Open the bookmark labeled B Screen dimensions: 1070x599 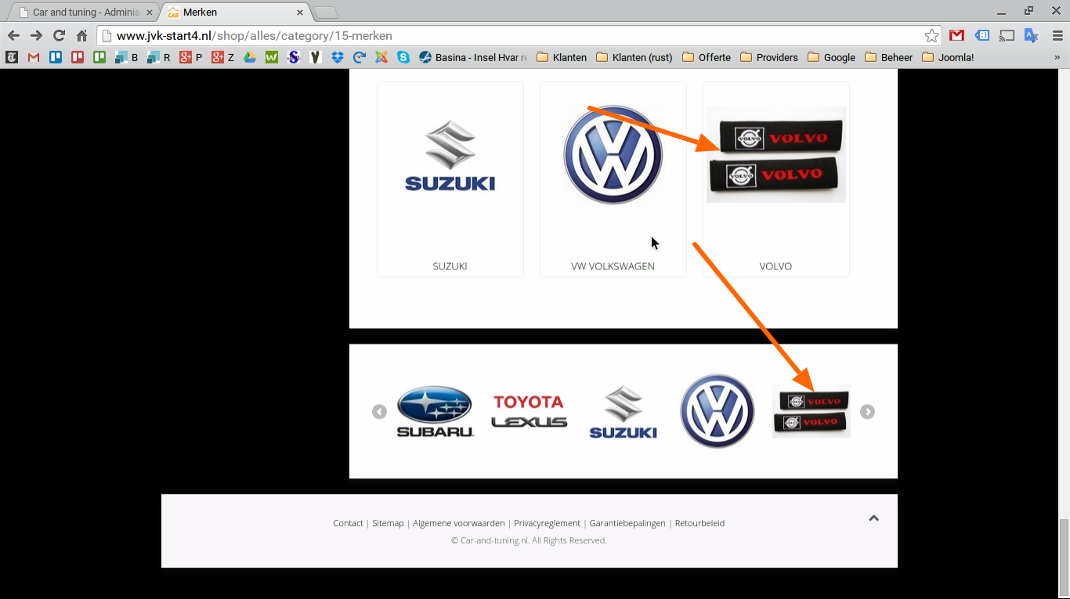tap(127, 57)
